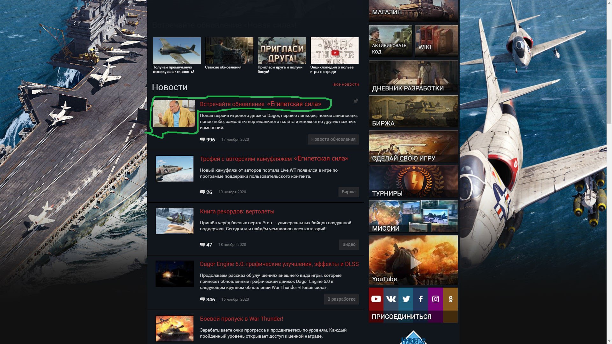Open the СДЕЛАЙ СВОЮ ИГРУ banner
This screenshot has width=612, height=344.
[413, 146]
